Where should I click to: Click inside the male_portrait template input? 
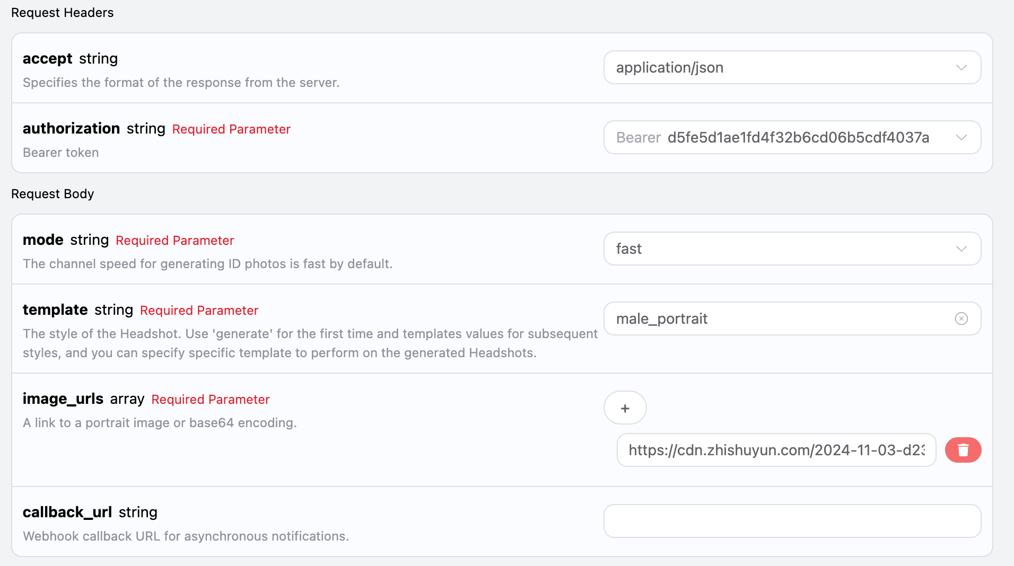click(x=769, y=319)
